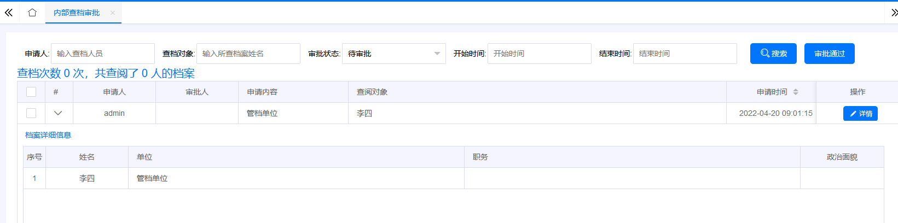The height and width of the screenshot is (223, 898).
Task: Open the 开始时间 date picker field
Action: click(x=539, y=54)
